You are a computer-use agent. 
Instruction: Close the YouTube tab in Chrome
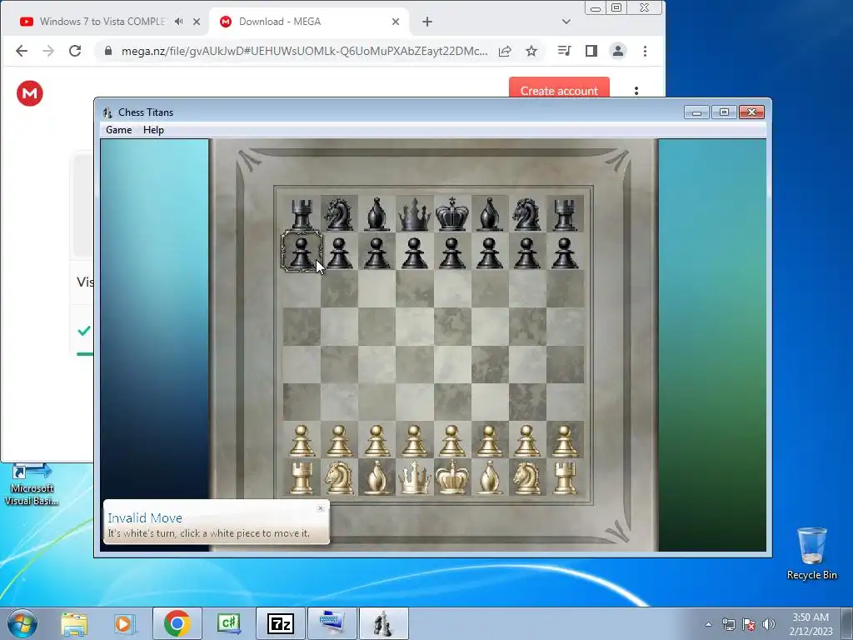pos(197,22)
